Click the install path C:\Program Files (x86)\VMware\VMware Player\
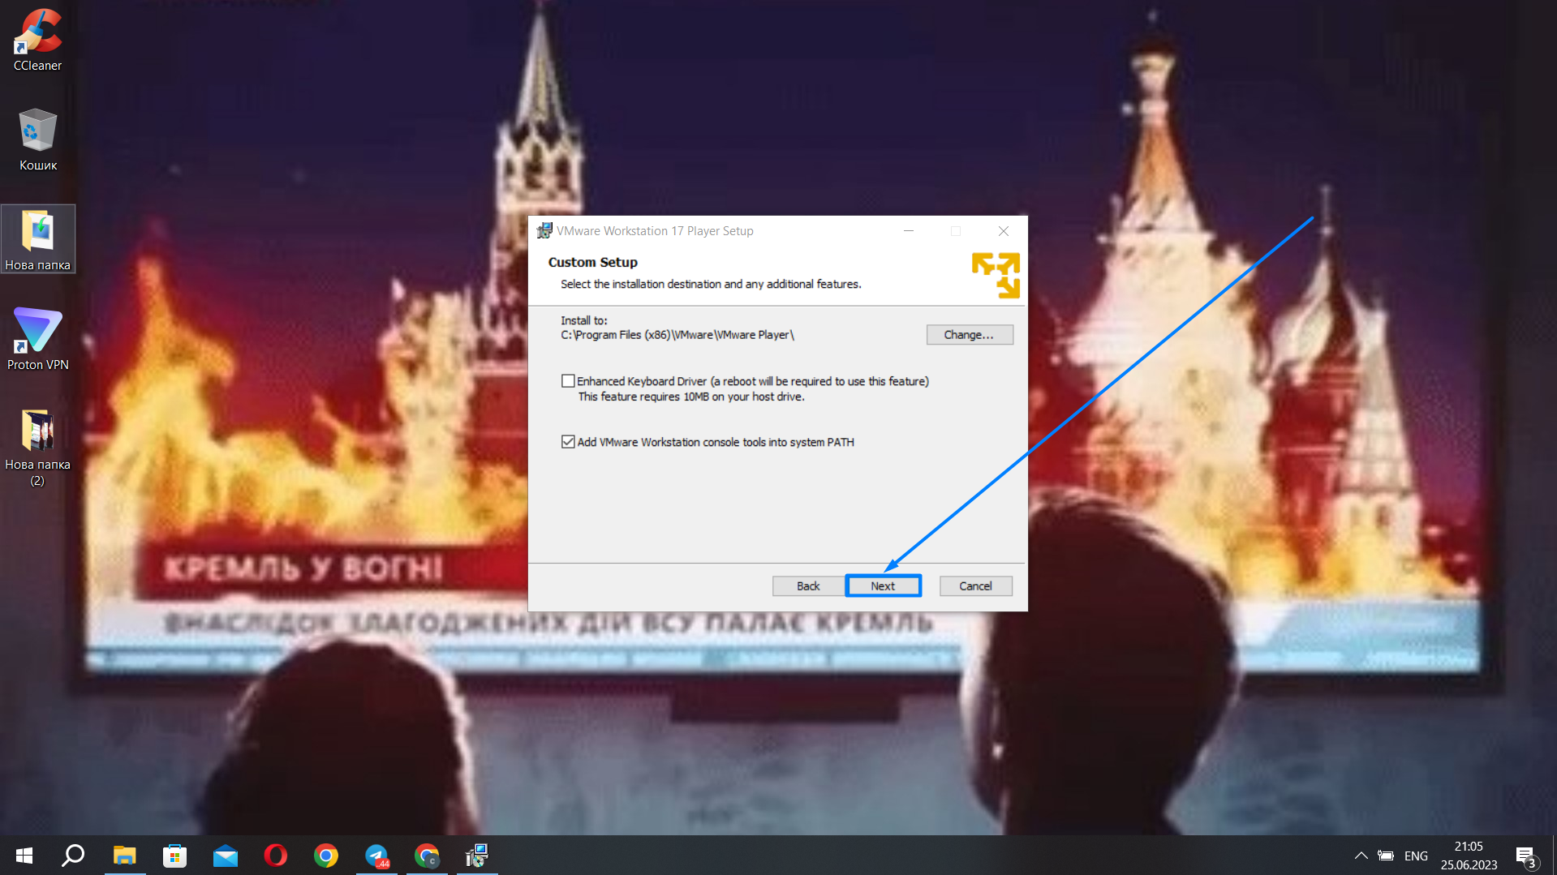The width and height of the screenshot is (1557, 875). click(677, 335)
